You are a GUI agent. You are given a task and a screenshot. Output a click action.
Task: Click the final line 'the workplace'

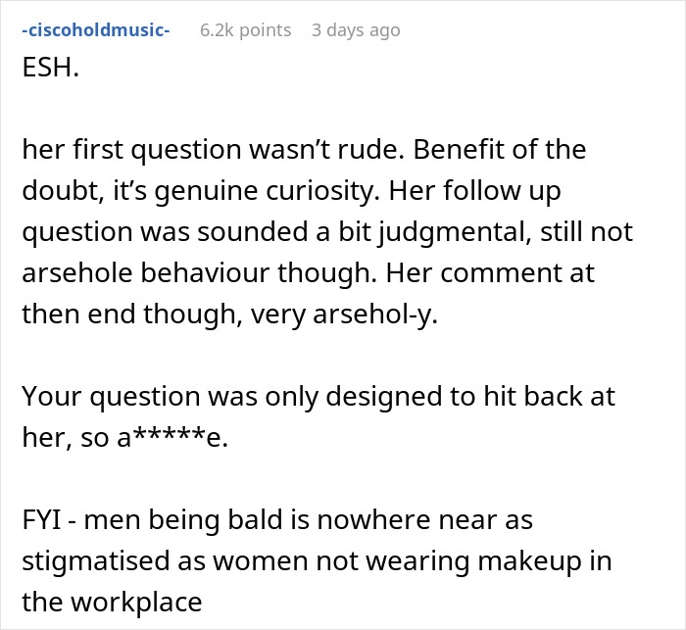tap(112, 602)
